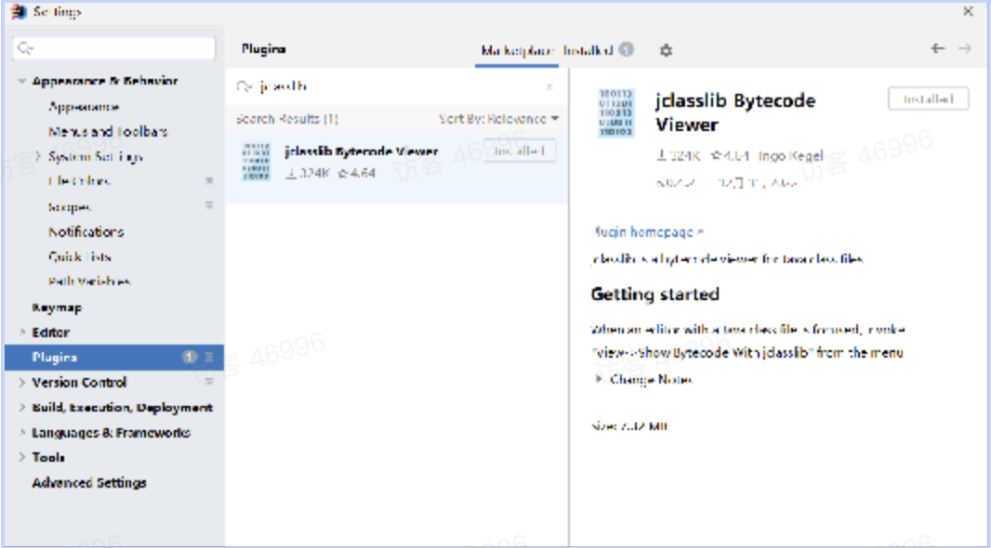Click the Installed button in details header

928,99
